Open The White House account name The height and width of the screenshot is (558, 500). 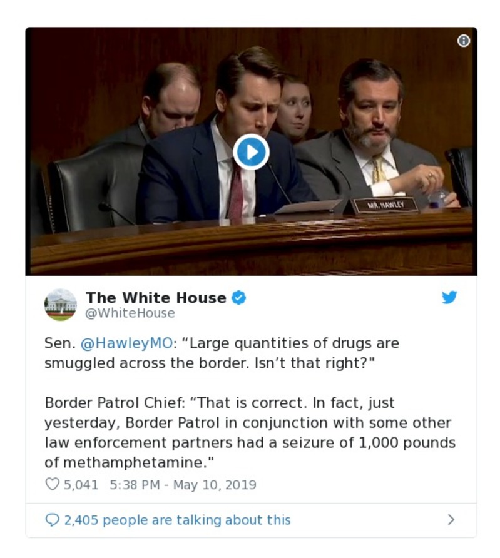coord(156,298)
